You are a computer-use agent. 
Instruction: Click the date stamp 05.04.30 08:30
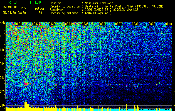pos(14,13)
